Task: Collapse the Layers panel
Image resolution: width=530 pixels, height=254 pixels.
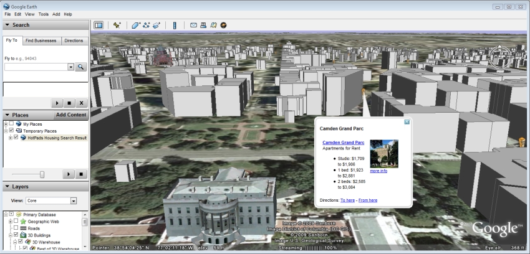Action: (x=7, y=187)
